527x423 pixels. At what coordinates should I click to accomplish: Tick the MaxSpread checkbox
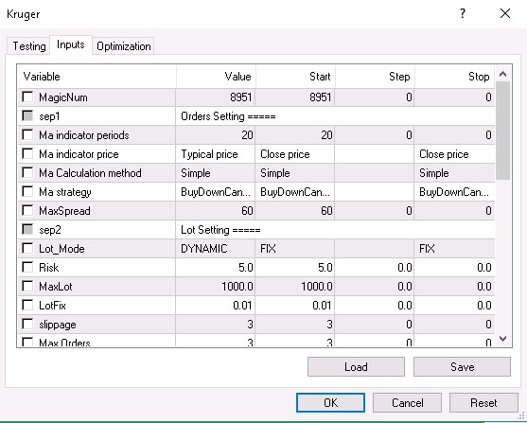[27, 210]
